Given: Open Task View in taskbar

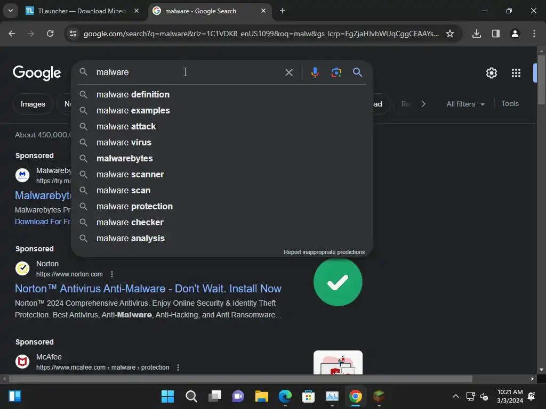Looking at the screenshot, I should click(215, 396).
